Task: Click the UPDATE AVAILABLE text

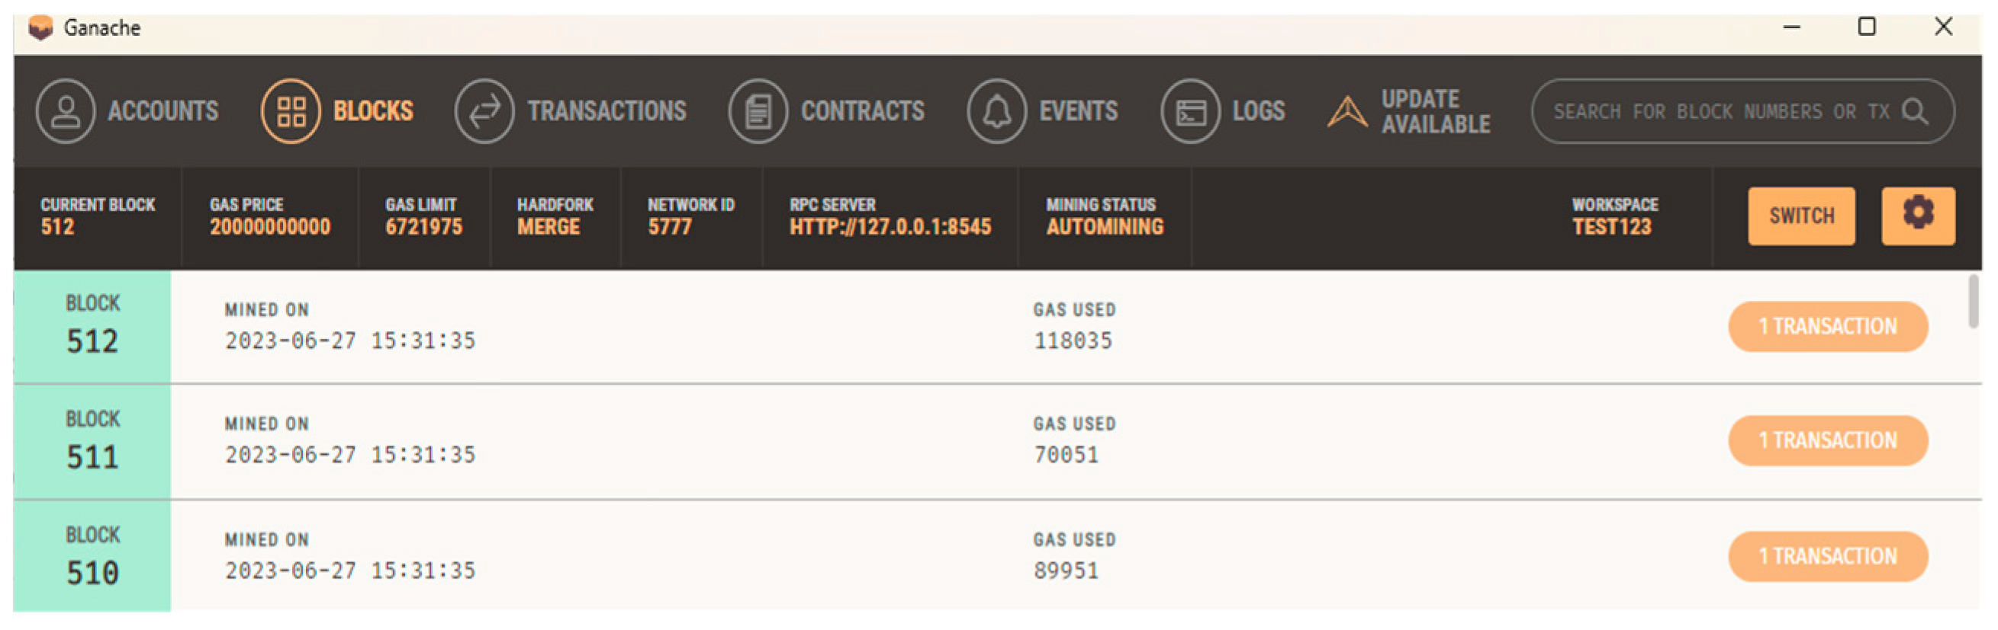Action: [1436, 111]
